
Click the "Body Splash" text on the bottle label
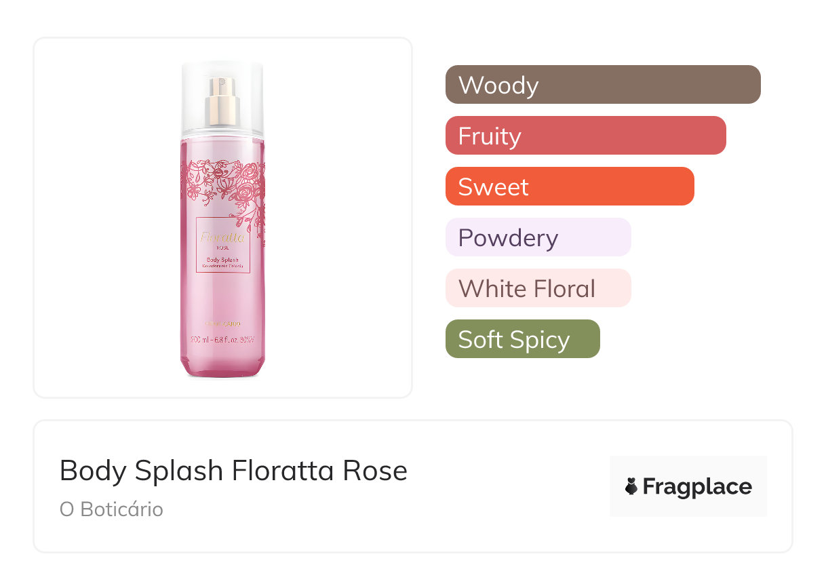(222, 260)
